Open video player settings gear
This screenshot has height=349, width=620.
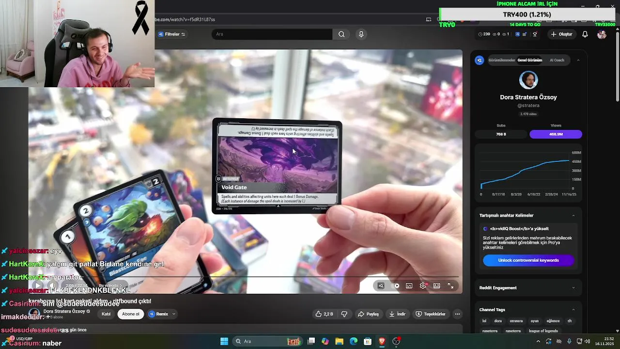pyautogui.click(x=423, y=286)
